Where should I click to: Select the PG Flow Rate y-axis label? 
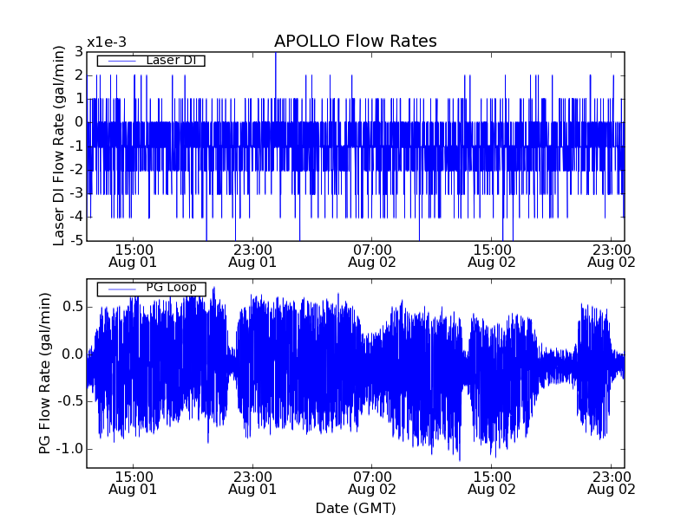click(44, 374)
